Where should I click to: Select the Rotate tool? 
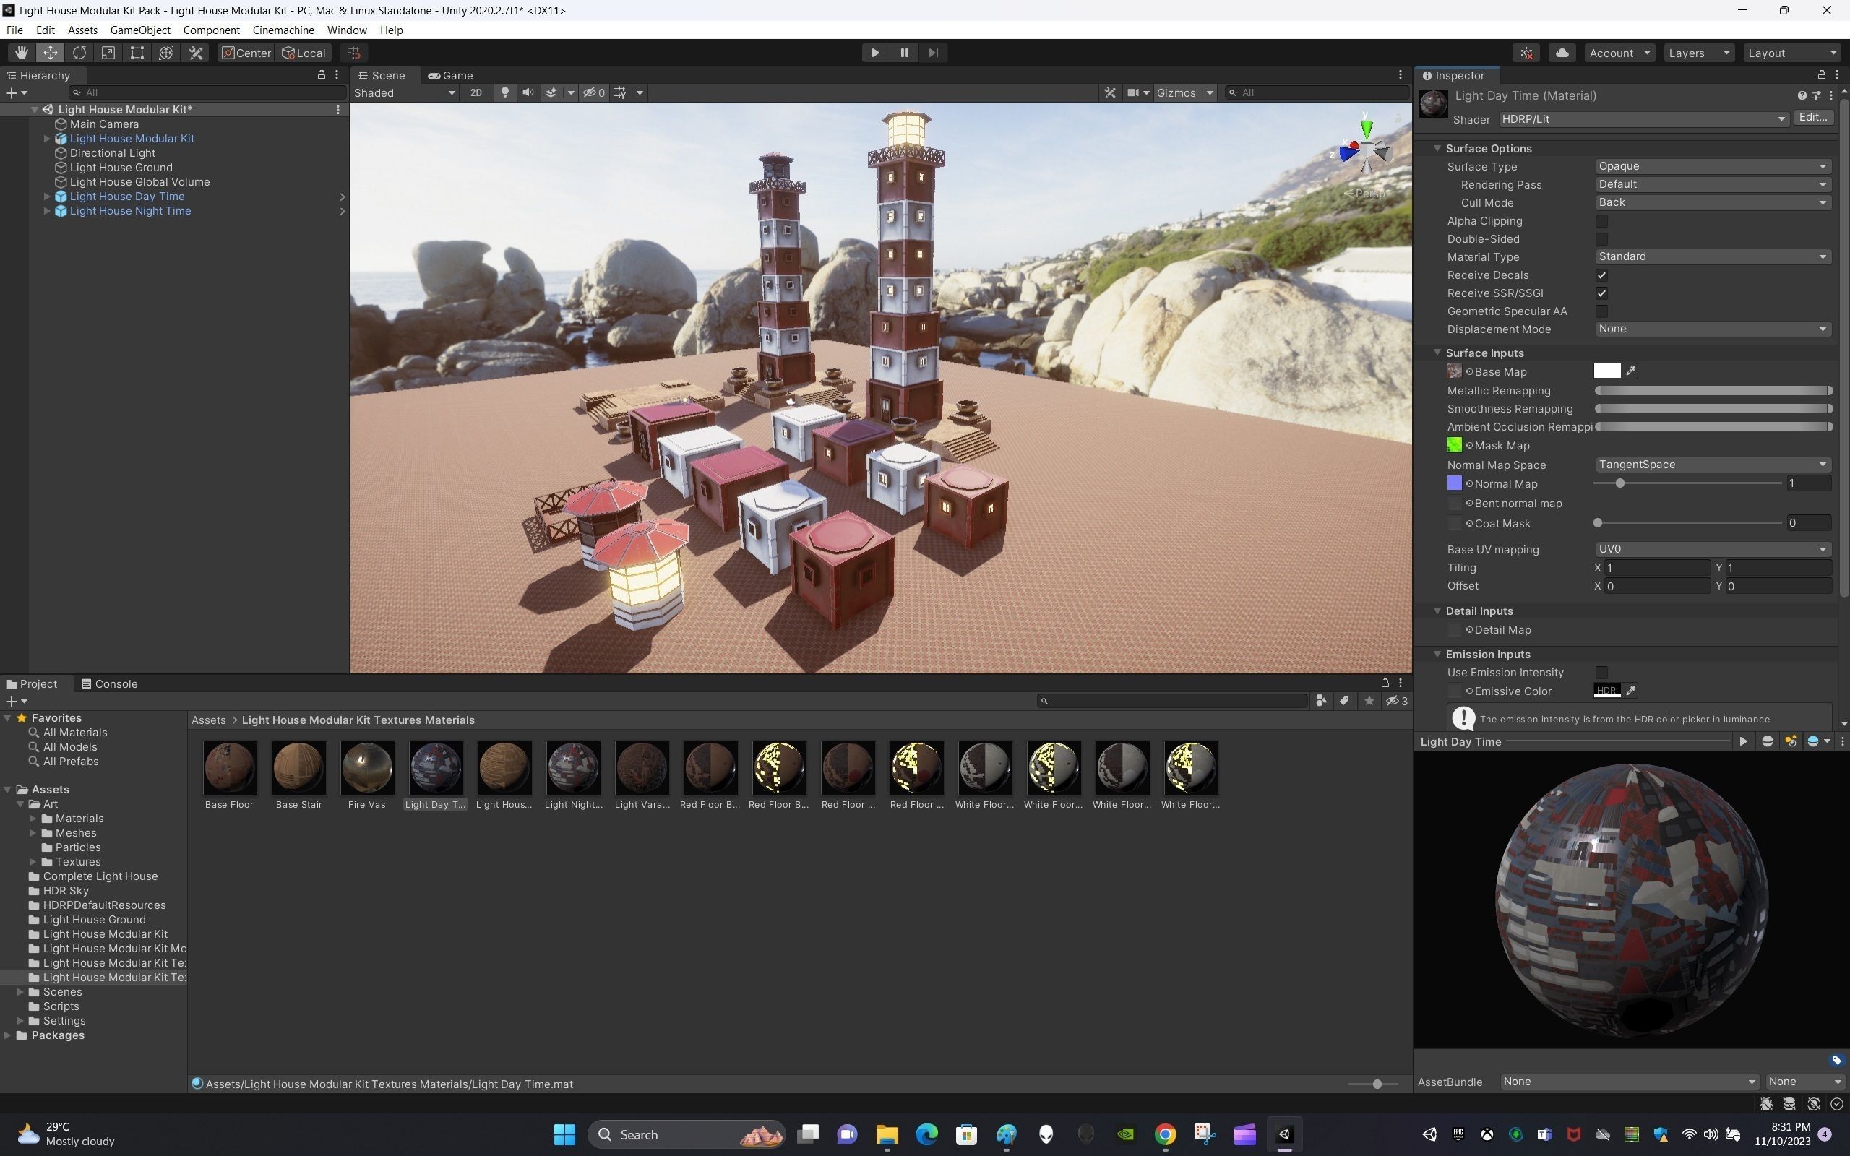coord(79,53)
